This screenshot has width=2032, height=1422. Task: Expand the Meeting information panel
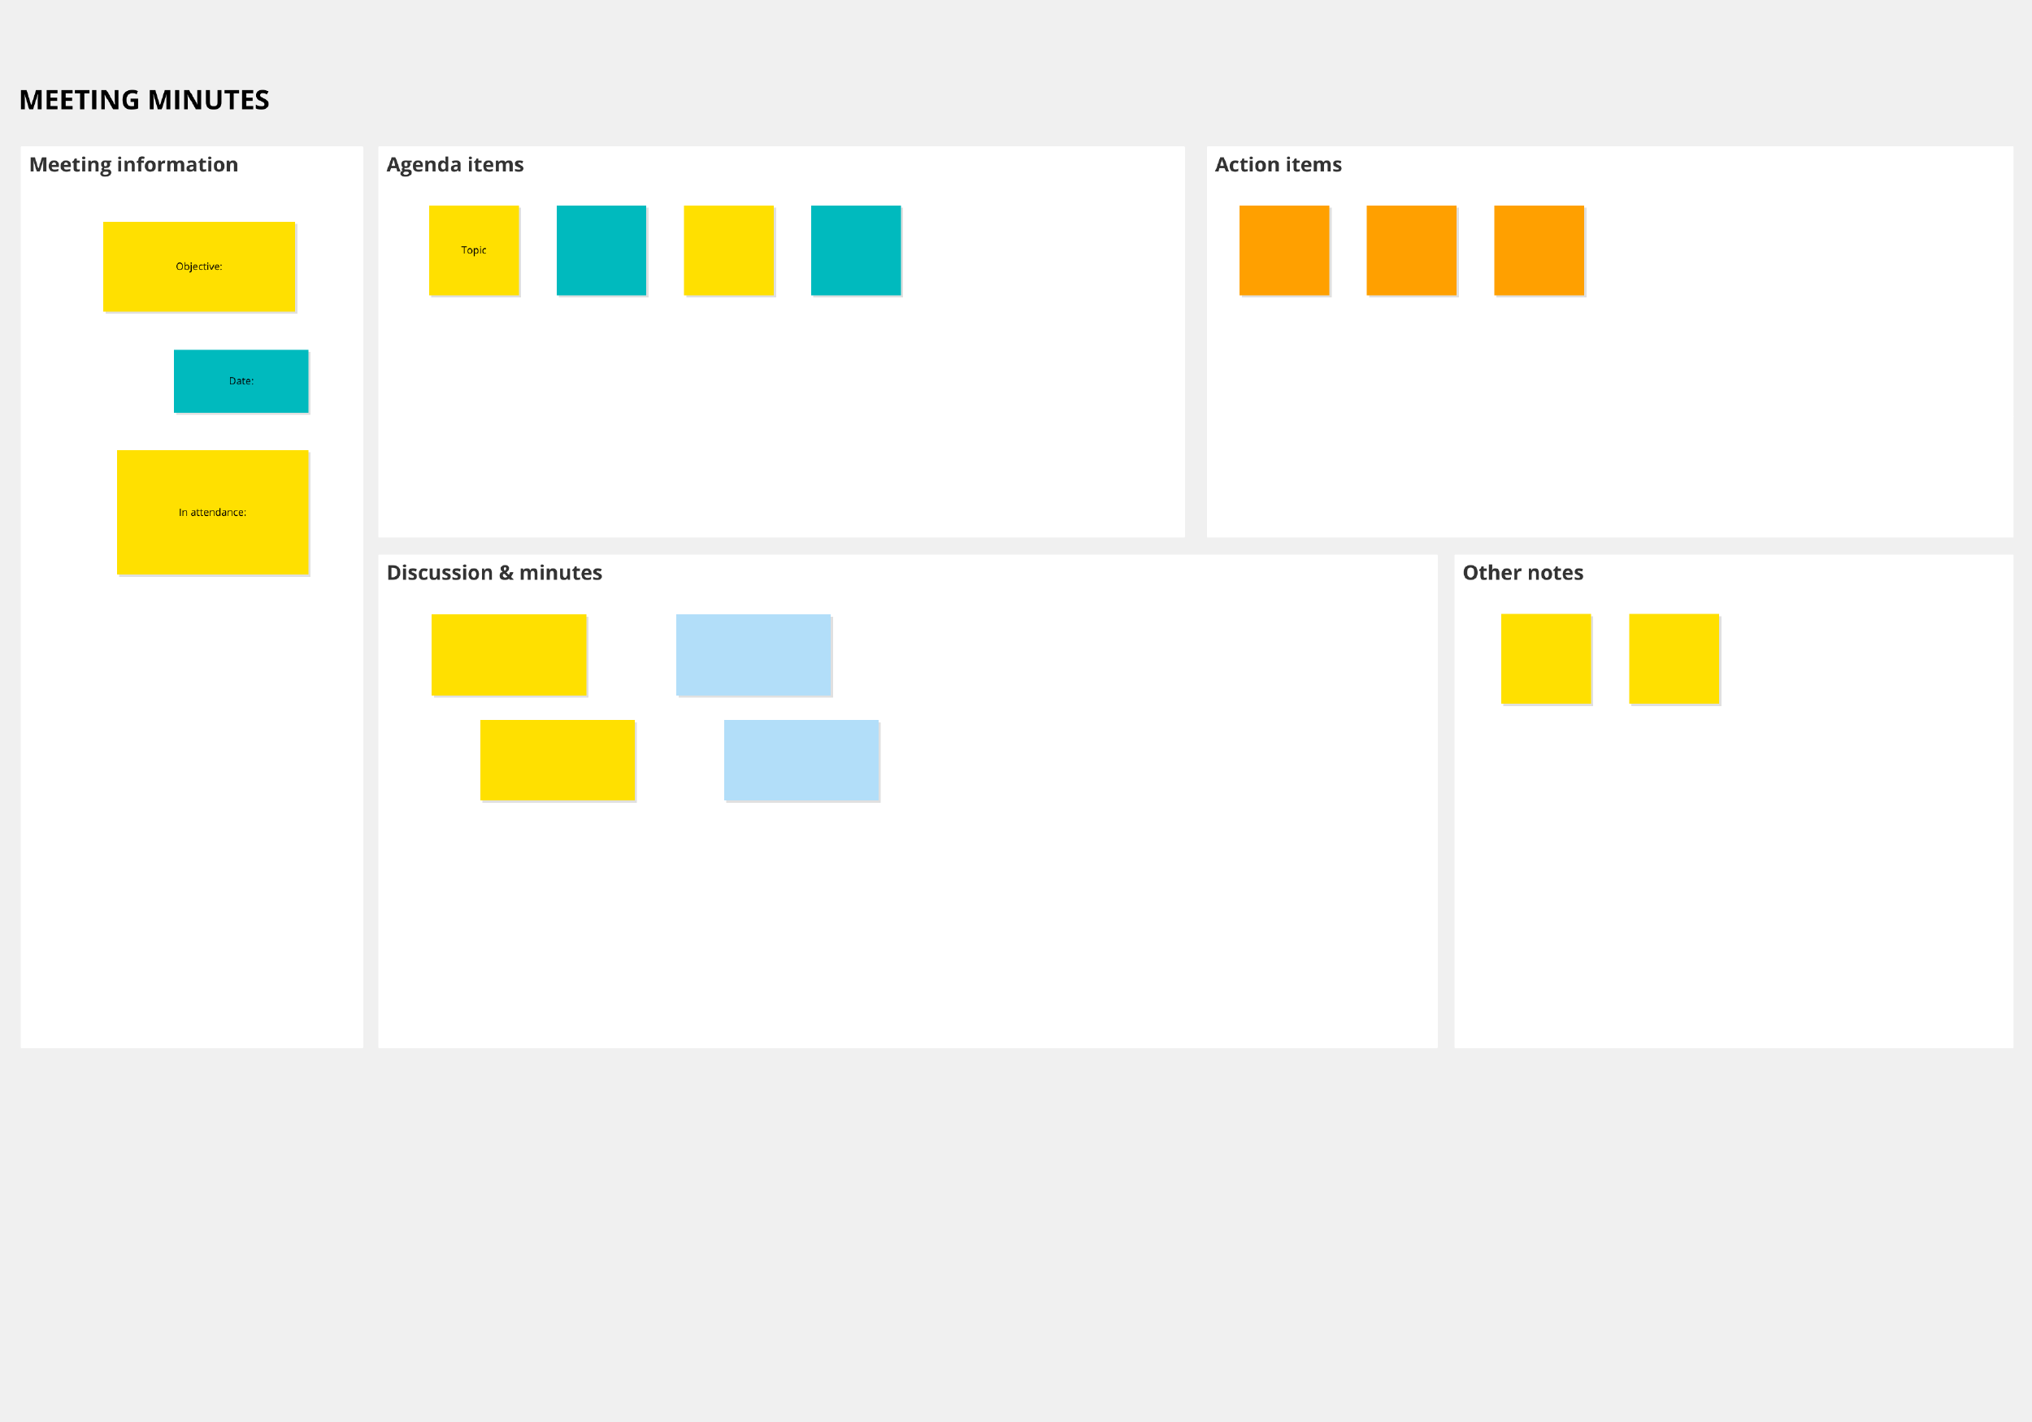tap(136, 165)
